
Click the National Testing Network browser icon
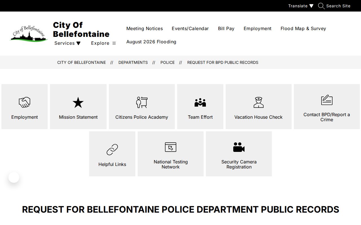pyautogui.click(x=171, y=147)
